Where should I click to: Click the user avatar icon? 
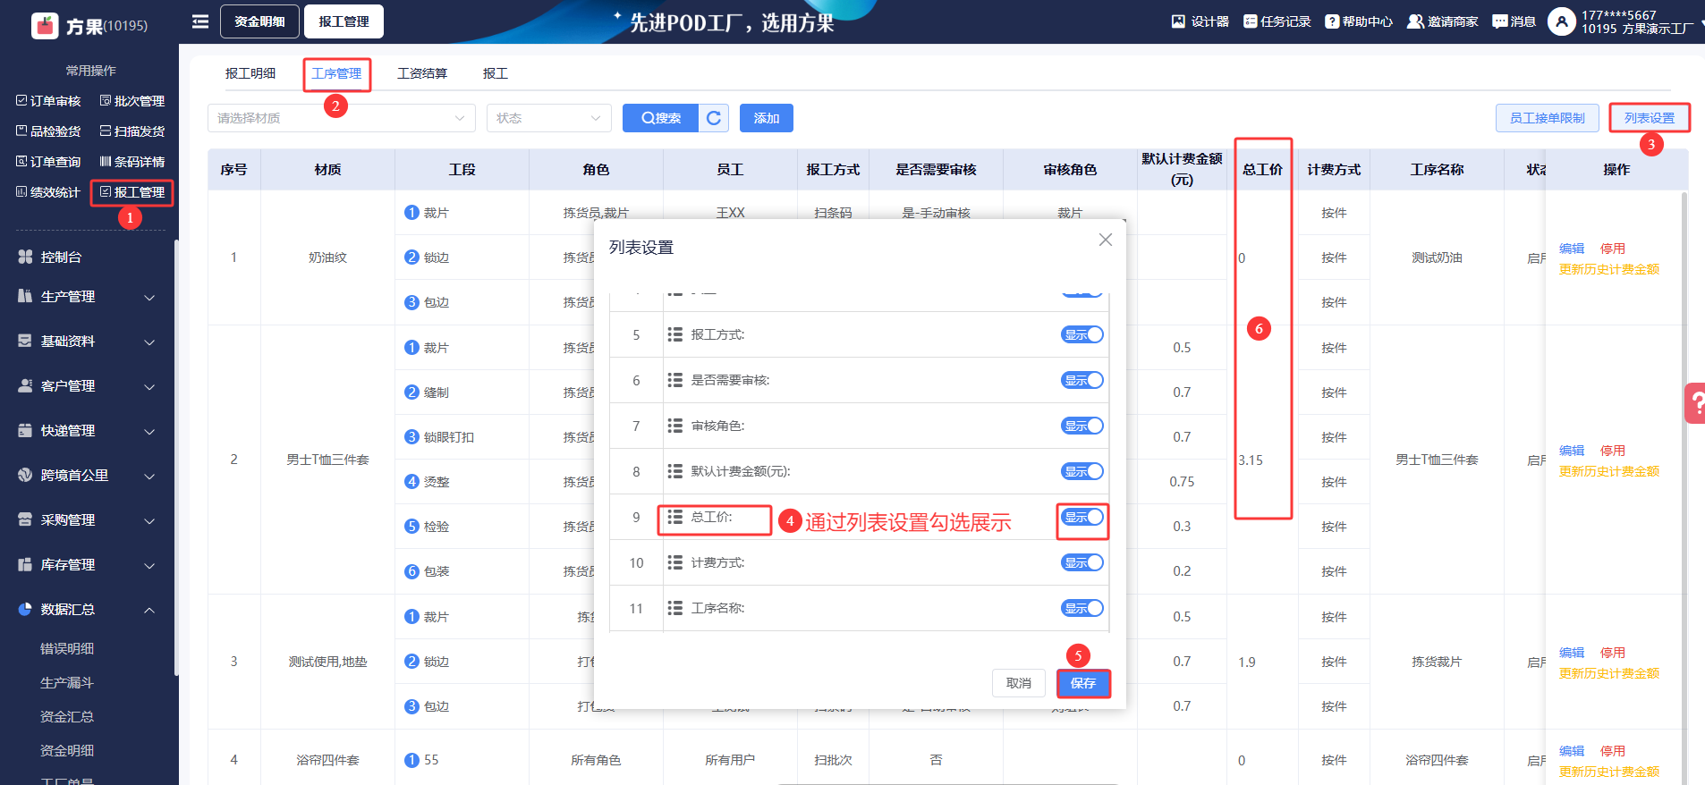point(1562,21)
